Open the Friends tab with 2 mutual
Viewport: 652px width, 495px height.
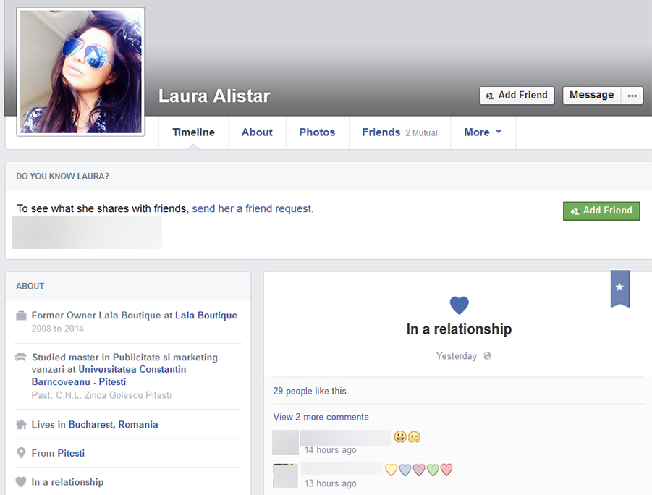399,132
